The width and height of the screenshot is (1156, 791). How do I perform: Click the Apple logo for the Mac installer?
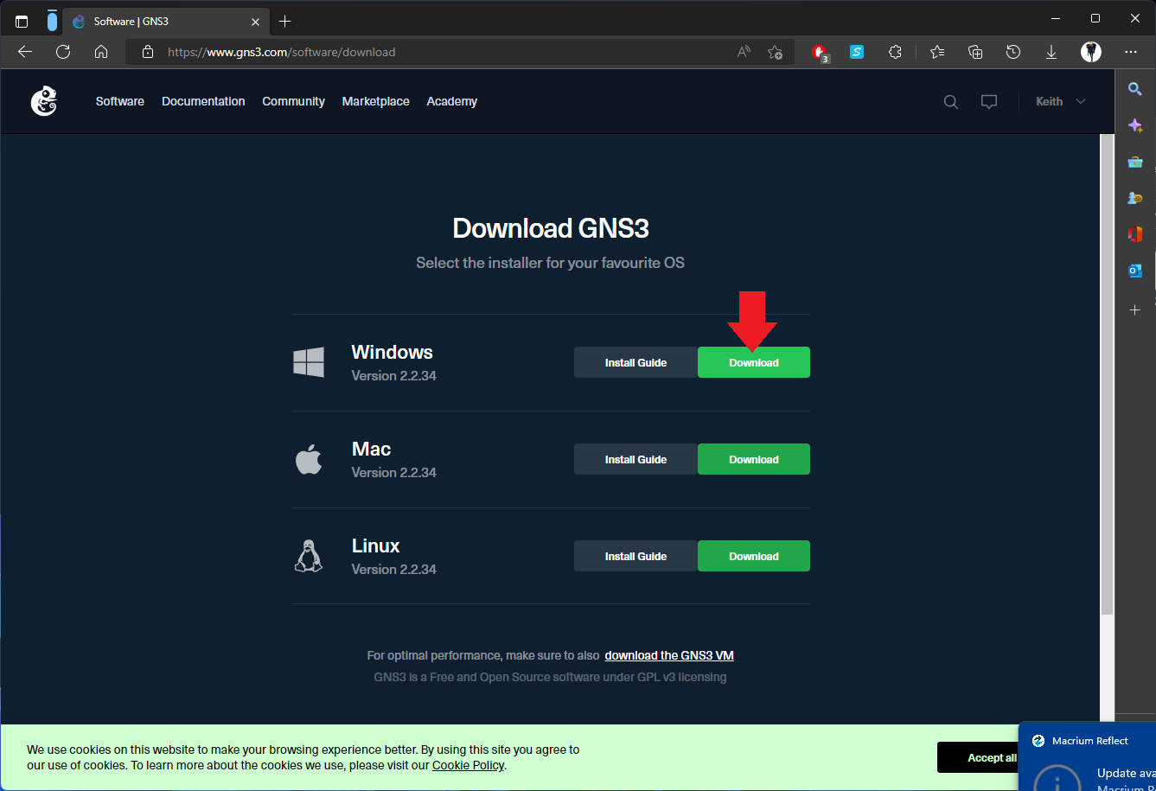[309, 458]
